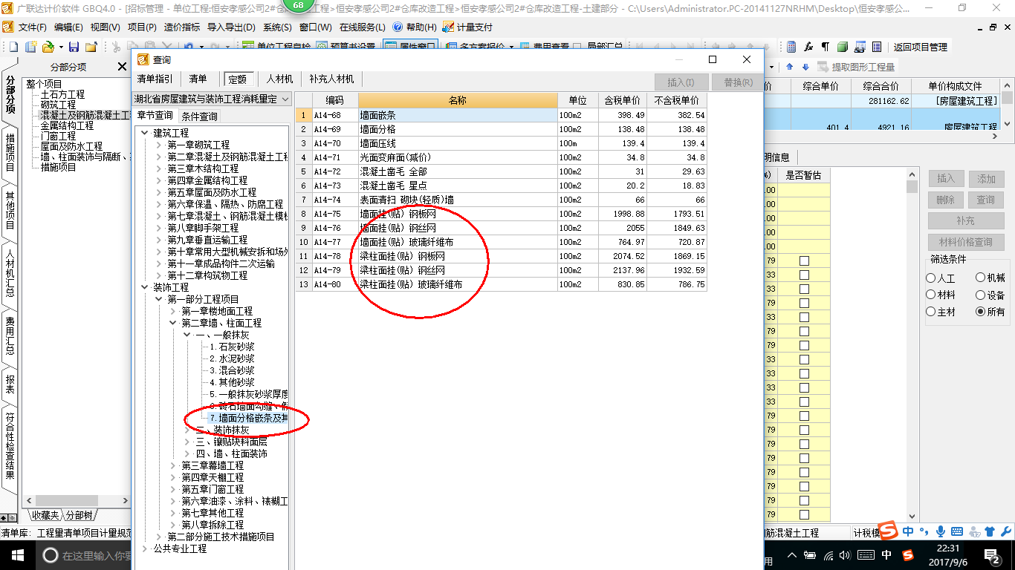Click the blue list toolbar icon
This screenshot has height=570, width=1015.
click(x=878, y=47)
